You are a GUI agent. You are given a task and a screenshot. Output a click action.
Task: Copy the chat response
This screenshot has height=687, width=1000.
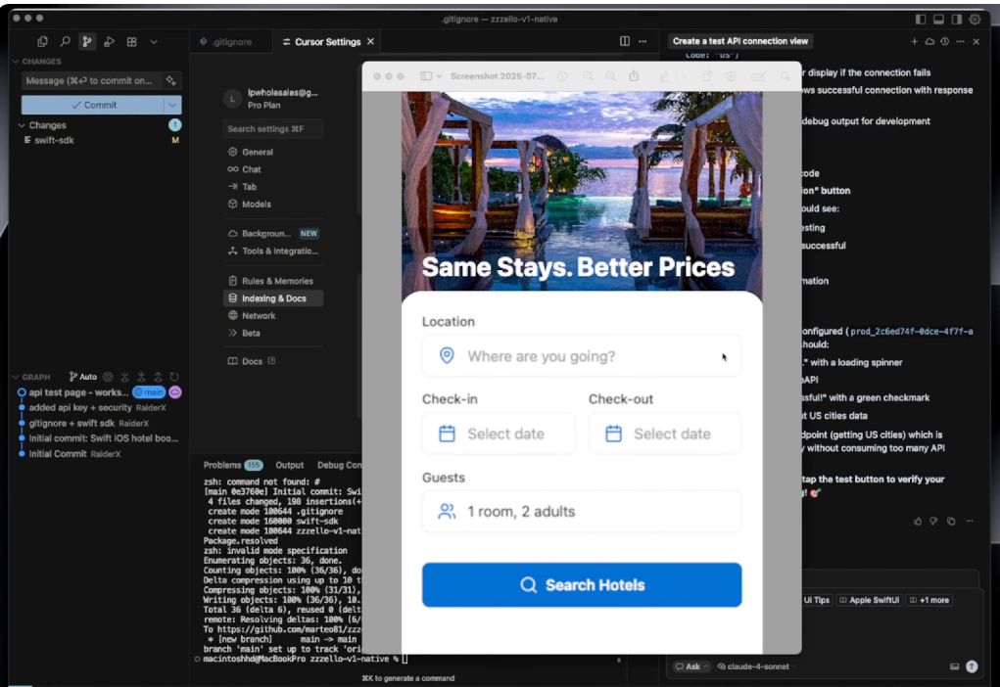point(951,521)
